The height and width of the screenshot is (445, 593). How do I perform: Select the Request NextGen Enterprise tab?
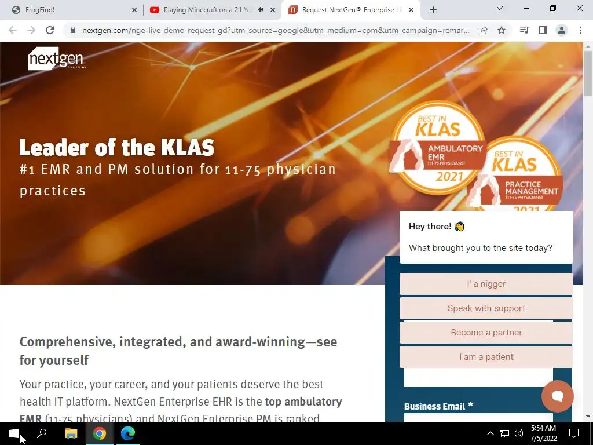(x=351, y=10)
